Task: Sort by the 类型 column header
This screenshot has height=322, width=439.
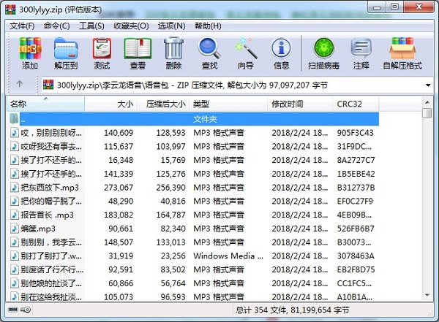Action: [228, 104]
